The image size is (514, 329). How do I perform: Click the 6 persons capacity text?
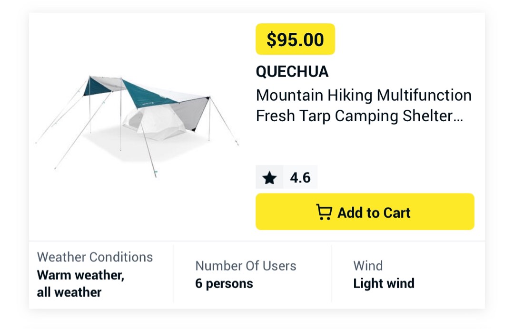click(x=224, y=283)
